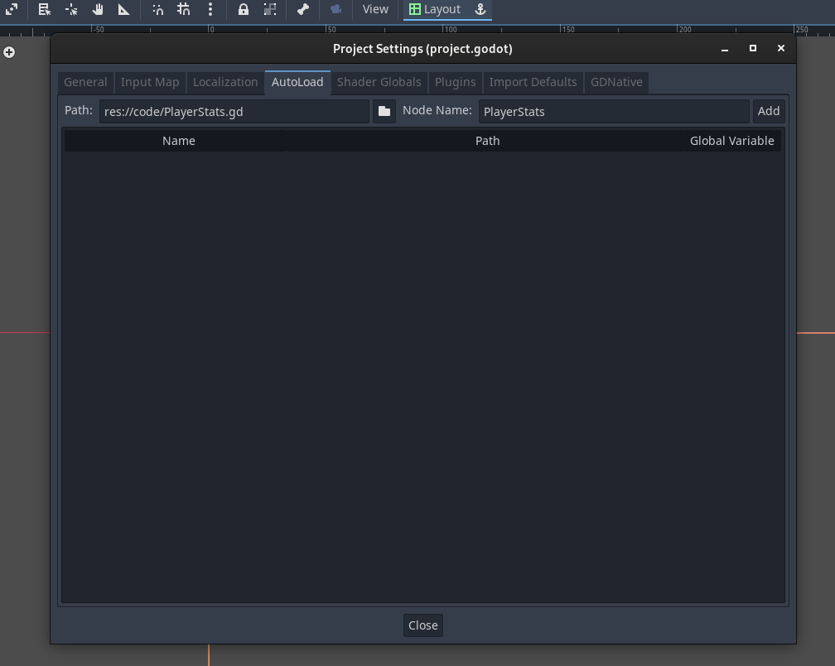The width and height of the screenshot is (835, 666).
Task: Click the list-select nodes tool icon
Action: click(45, 9)
